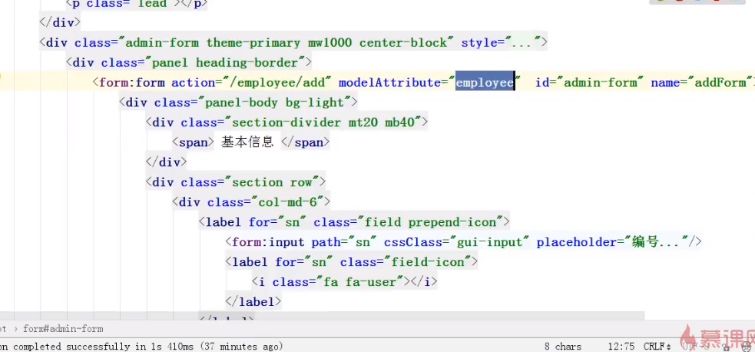
Task: Click the highlighted 'employee' modelAttribute value
Action: (485, 83)
